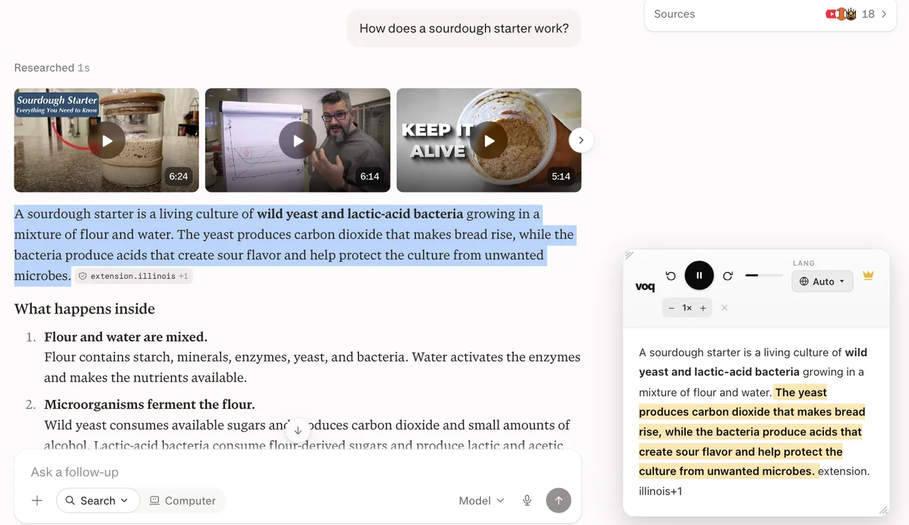909x525 pixels.
Task: Click the gold crown premium icon
Action: 868,275
